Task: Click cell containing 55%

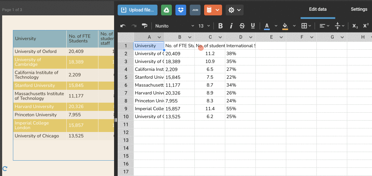Action: (x=240, y=109)
